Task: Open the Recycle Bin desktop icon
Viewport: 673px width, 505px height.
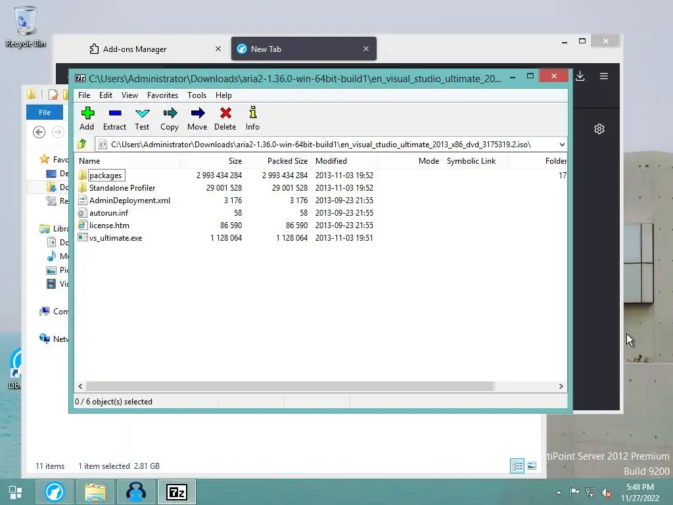Action: (26, 26)
